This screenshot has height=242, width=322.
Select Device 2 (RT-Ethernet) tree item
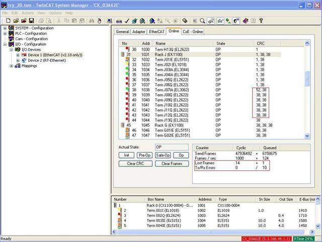(47, 60)
